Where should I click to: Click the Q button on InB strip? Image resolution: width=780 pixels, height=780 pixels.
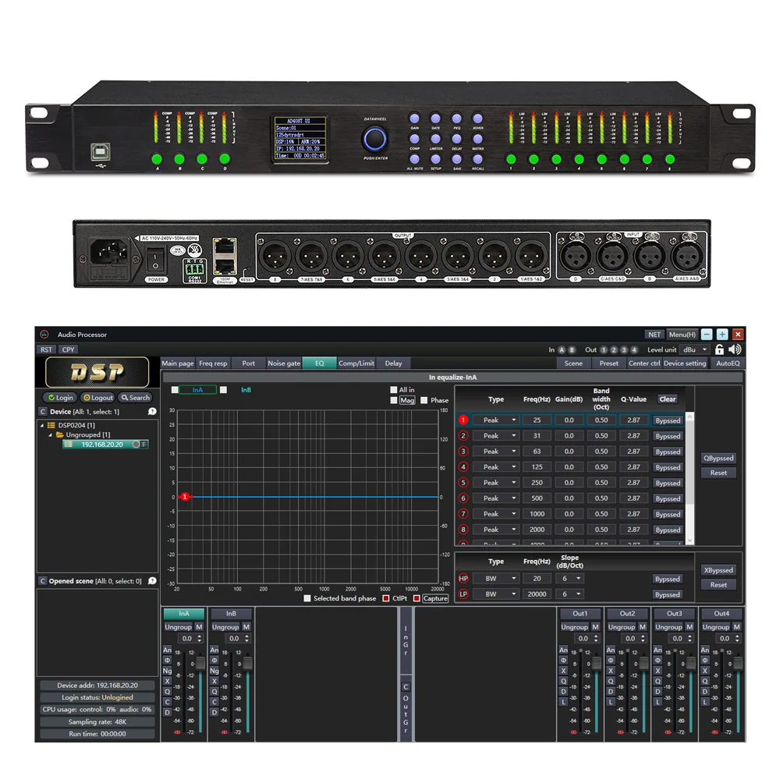214,691
